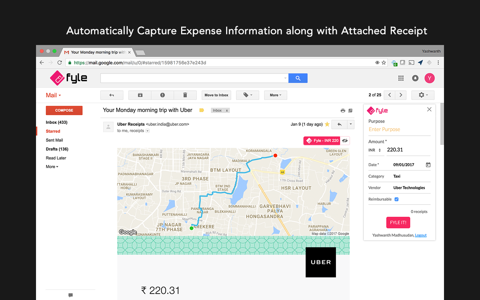
Task: Click the Uber trip map image
Action: click(x=233, y=192)
